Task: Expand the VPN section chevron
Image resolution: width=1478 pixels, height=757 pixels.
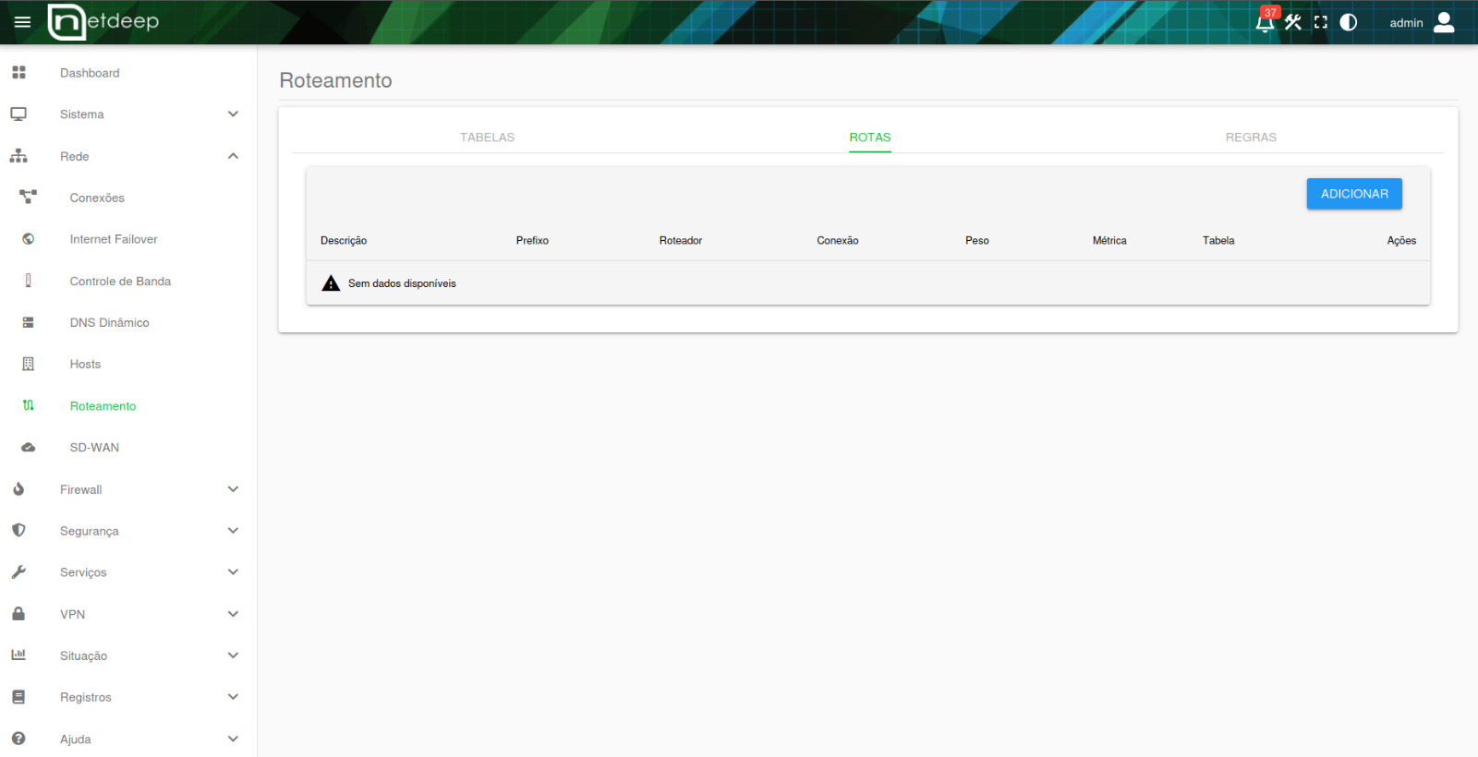Action: (x=233, y=614)
